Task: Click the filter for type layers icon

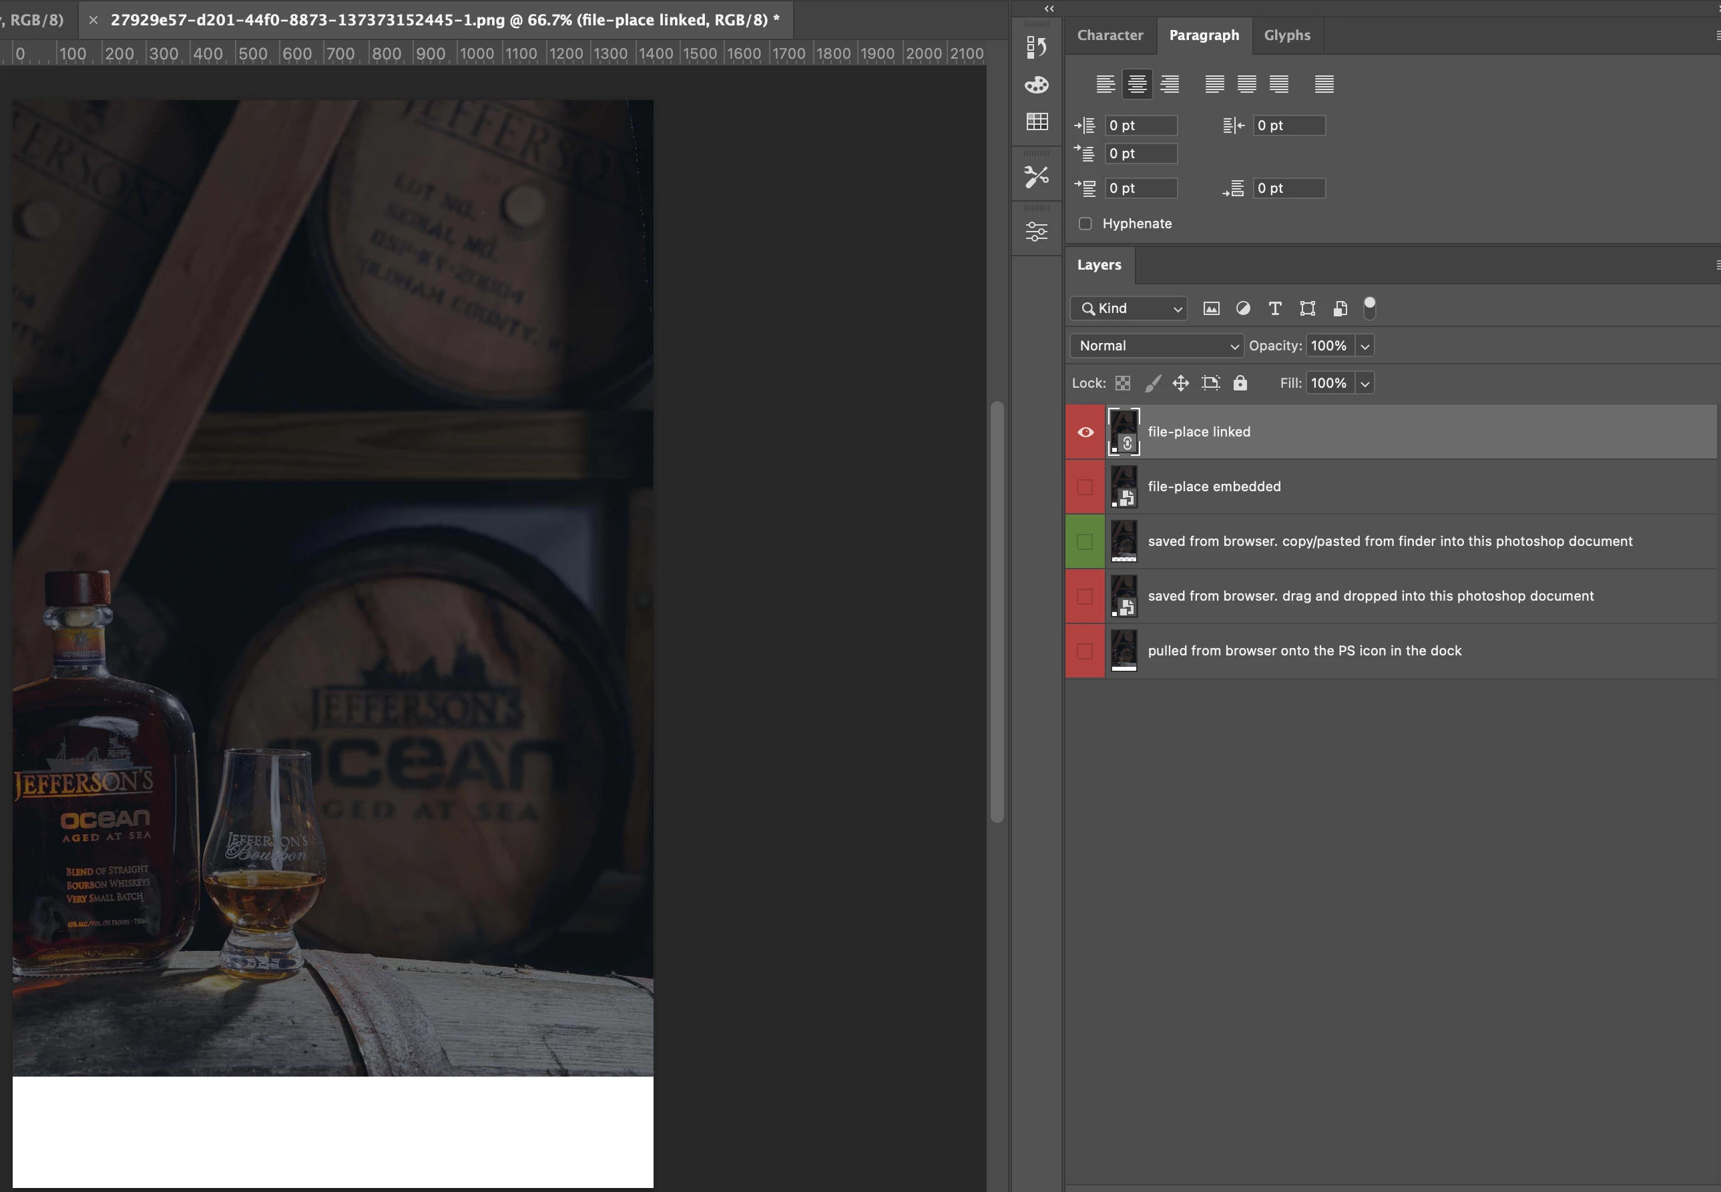Action: [1275, 308]
